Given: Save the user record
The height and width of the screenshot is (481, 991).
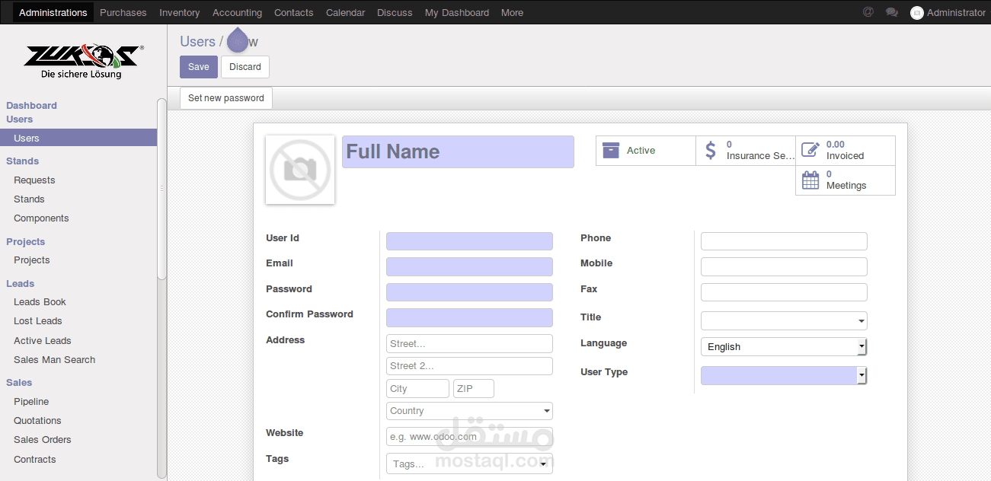Looking at the screenshot, I should coord(198,66).
